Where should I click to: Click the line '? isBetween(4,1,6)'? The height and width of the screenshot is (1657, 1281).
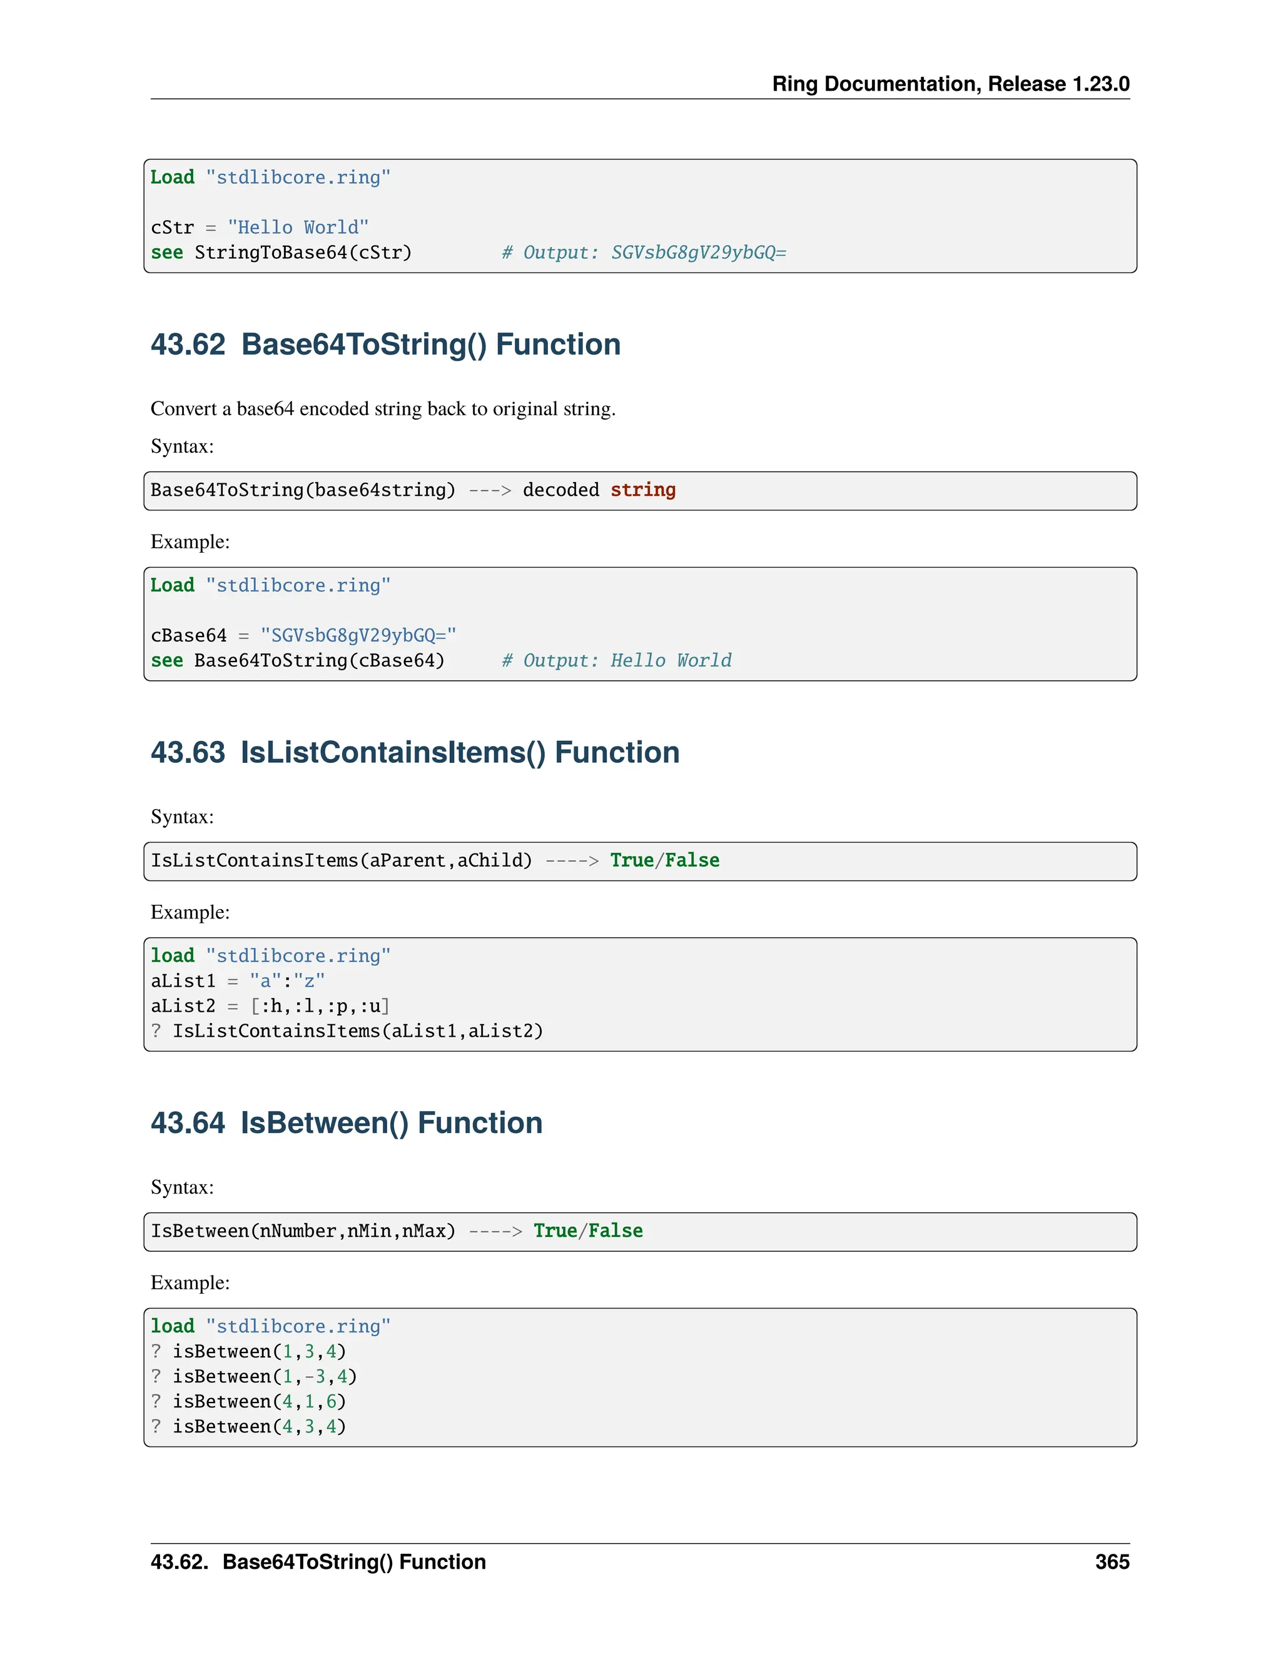tap(248, 1401)
